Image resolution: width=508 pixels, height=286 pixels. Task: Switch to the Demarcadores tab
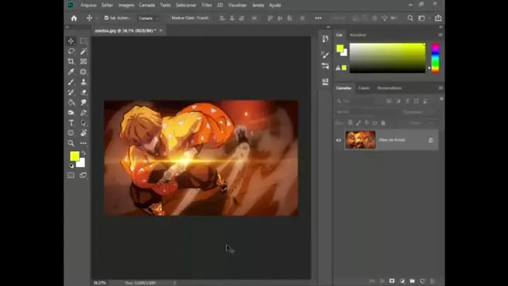tap(389, 88)
